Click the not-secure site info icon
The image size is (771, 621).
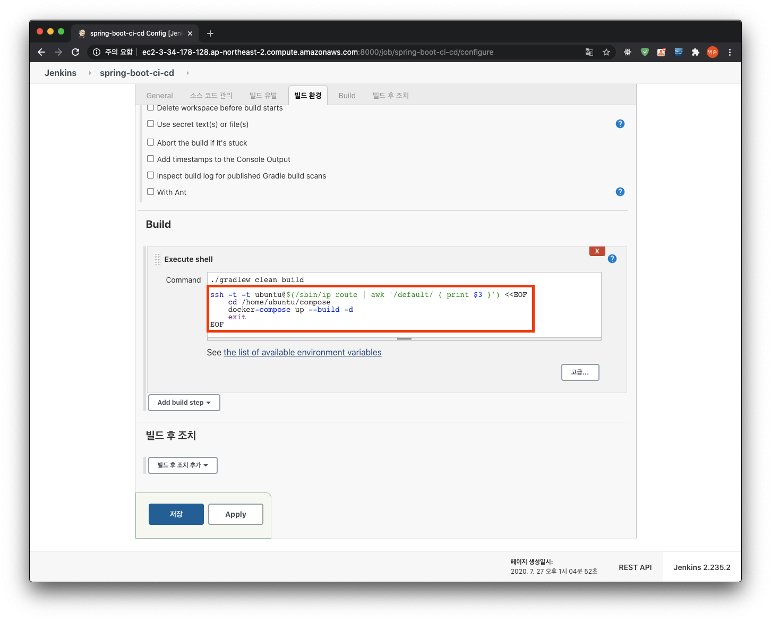[97, 52]
